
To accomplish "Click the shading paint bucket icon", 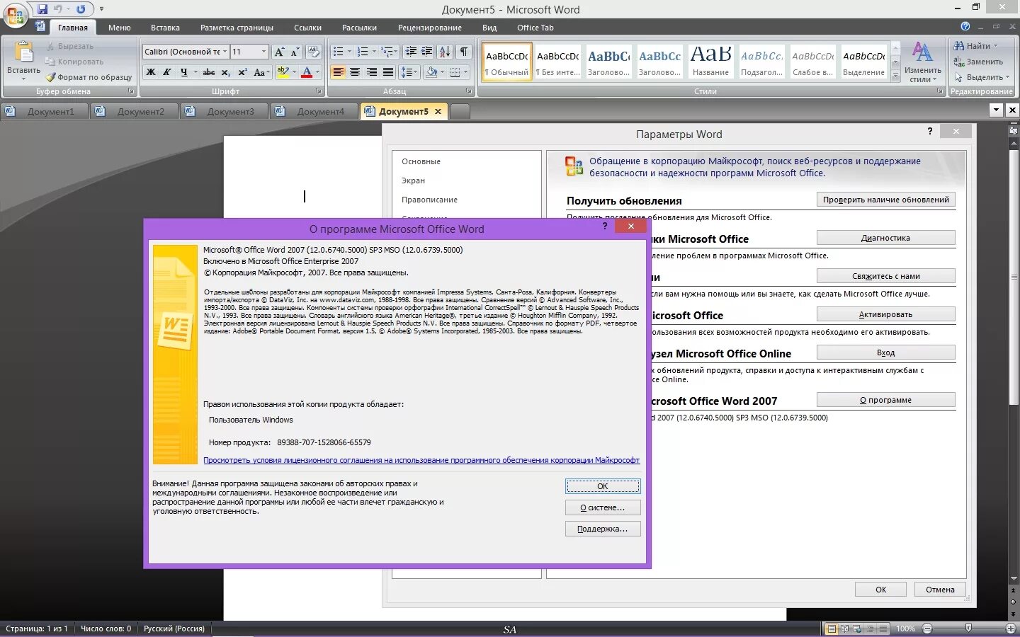I will pyautogui.click(x=431, y=72).
